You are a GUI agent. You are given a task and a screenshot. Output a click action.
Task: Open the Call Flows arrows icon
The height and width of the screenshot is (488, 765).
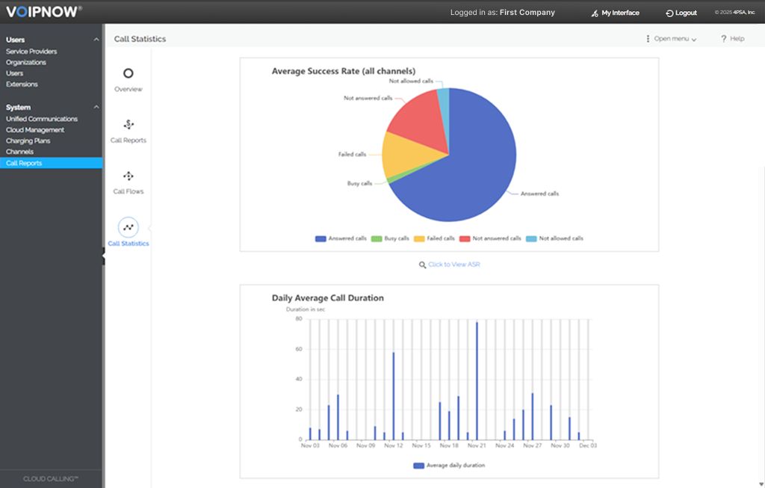pyautogui.click(x=128, y=176)
